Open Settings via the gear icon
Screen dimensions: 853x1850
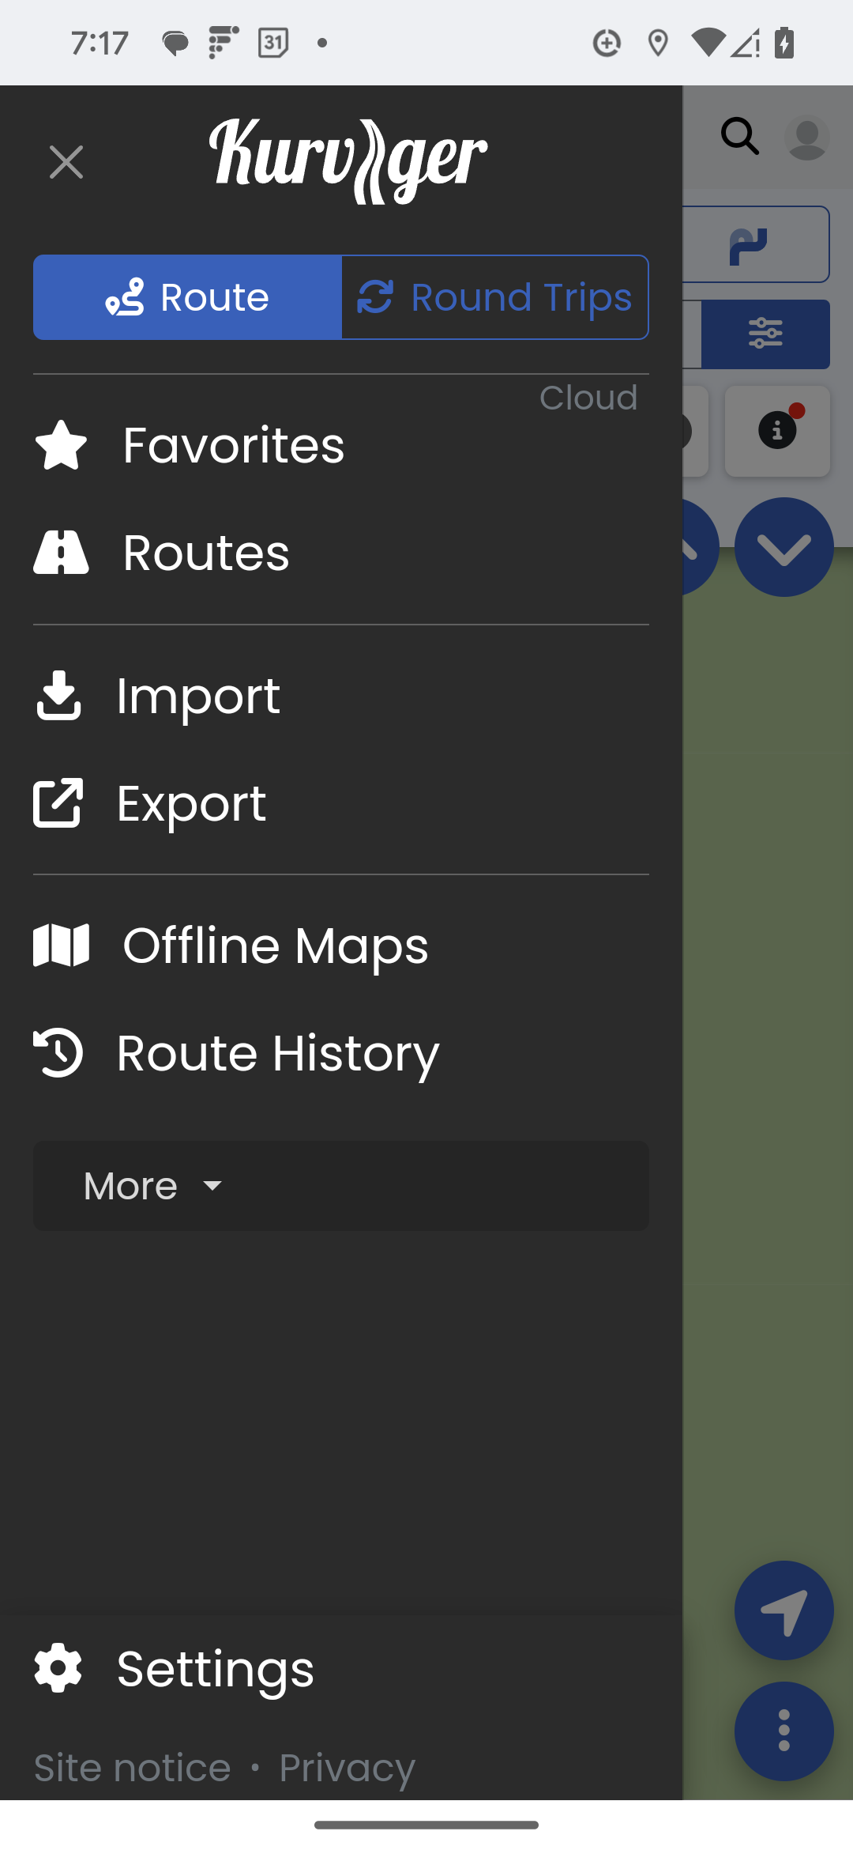click(58, 1668)
